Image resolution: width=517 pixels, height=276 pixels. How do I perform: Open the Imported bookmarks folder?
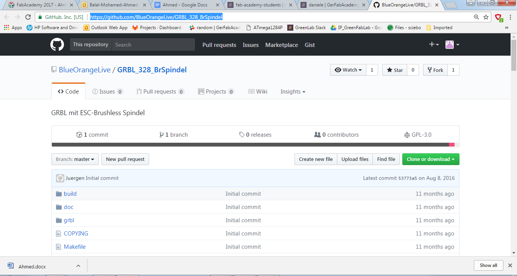[x=439, y=28]
